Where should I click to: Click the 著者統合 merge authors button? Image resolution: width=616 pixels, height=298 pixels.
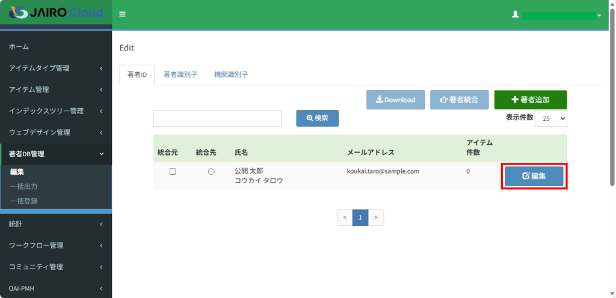tap(459, 100)
